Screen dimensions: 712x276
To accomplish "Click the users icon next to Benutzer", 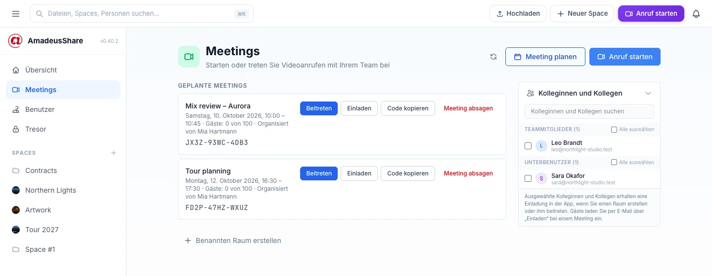I will tap(16, 109).
